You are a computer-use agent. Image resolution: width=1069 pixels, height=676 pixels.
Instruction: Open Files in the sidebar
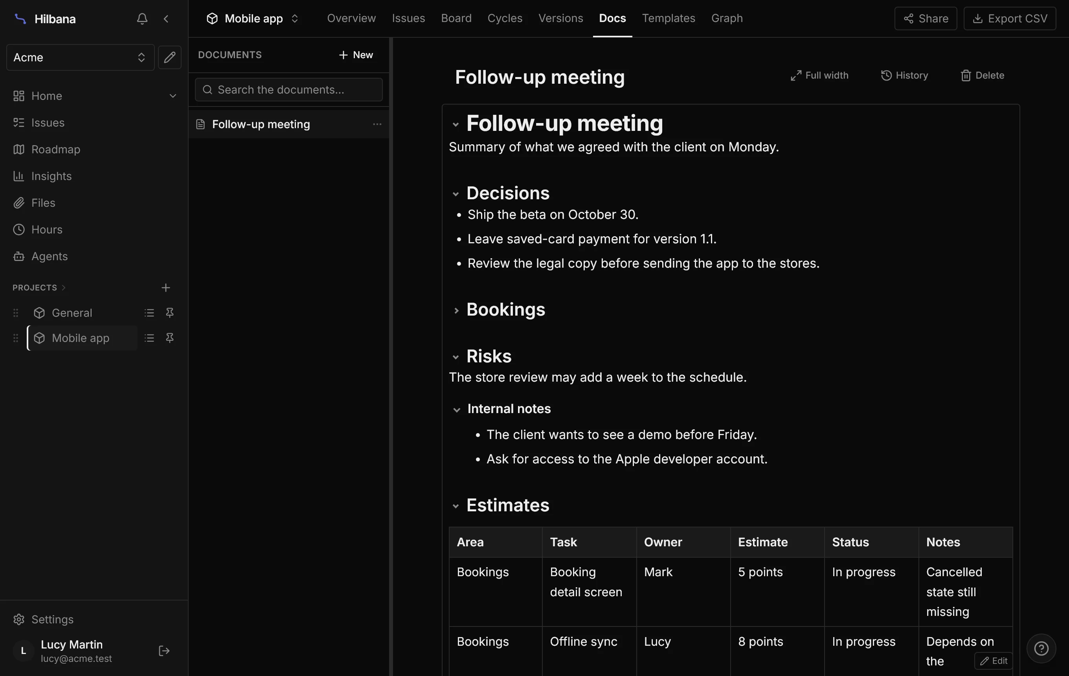94,203
